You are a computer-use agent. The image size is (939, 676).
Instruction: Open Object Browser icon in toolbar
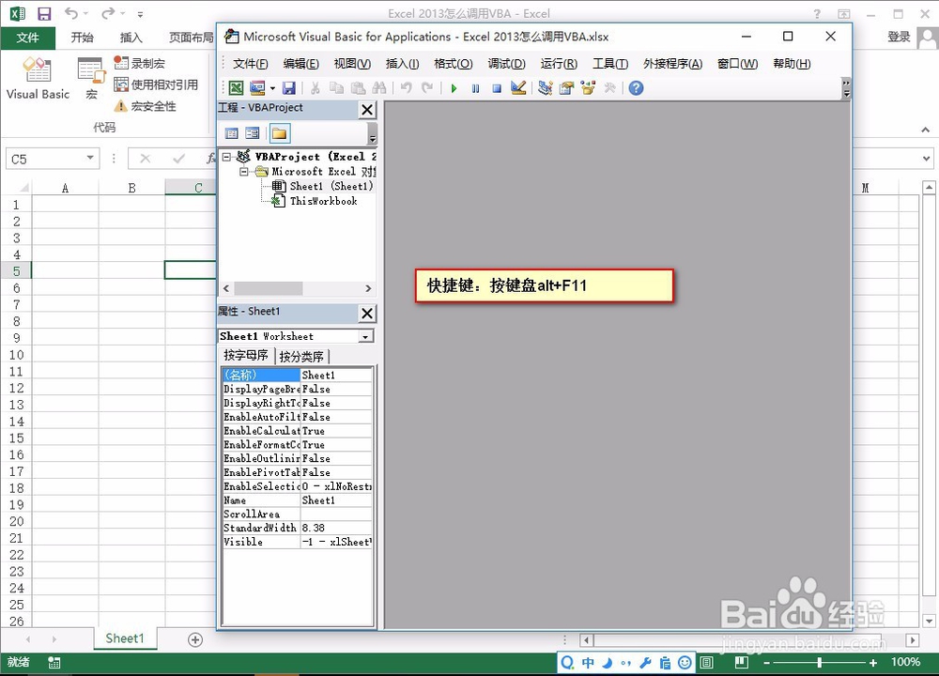tap(588, 88)
